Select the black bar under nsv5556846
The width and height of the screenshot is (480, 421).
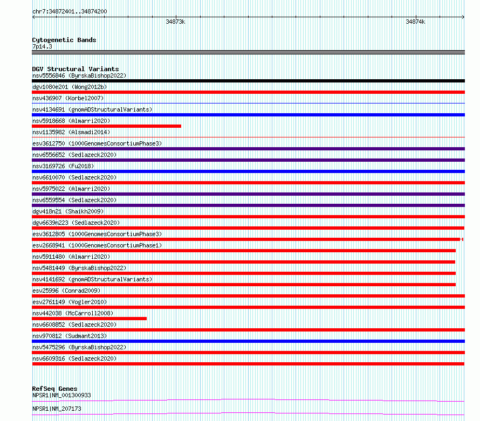(x=248, y=81)
